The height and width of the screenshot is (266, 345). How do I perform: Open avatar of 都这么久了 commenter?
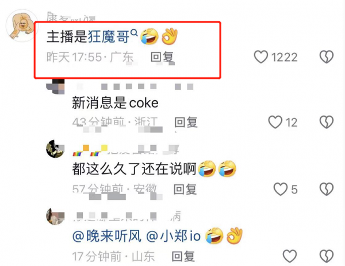click(55, 149)
